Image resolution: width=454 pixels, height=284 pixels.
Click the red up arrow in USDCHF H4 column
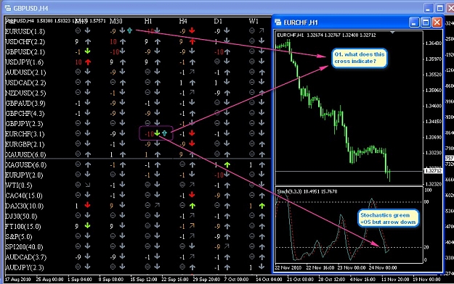point(192,41)
